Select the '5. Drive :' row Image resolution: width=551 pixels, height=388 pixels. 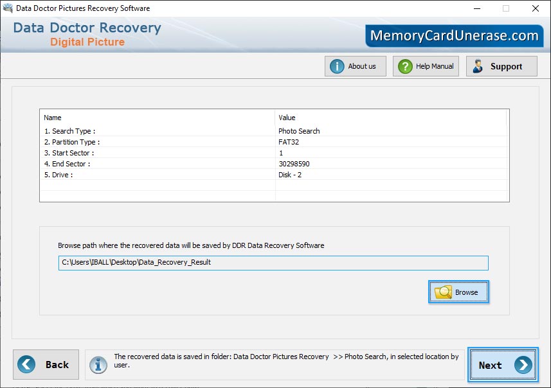pos(274,175)
